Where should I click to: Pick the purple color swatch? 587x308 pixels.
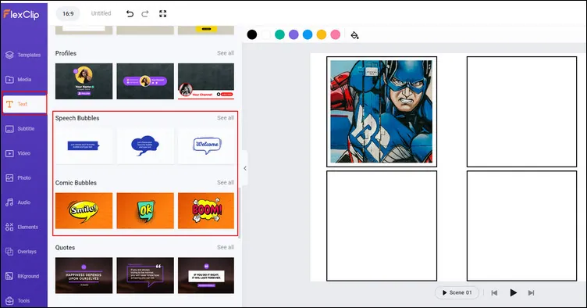pyautogui.click(x=293, y=35)
